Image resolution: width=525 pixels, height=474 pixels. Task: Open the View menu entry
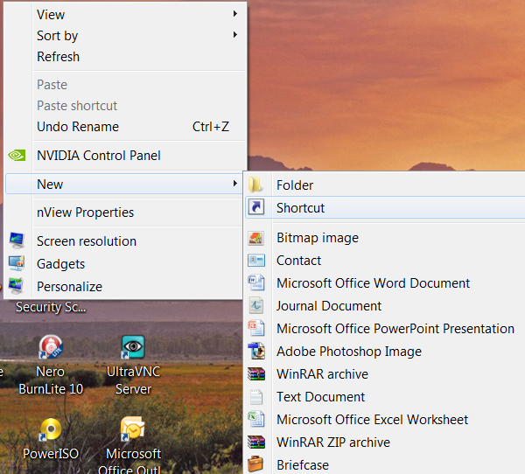123,15
